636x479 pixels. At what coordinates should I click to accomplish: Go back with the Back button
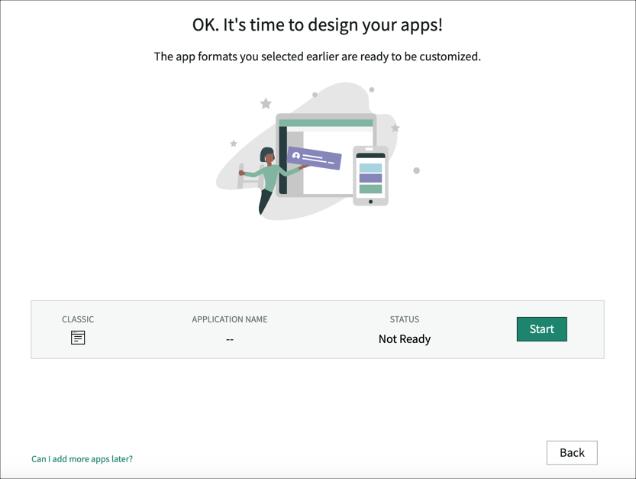click(x=572, y=452)
